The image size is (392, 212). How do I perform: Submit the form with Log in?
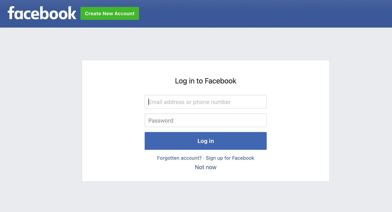pos(205,141)
